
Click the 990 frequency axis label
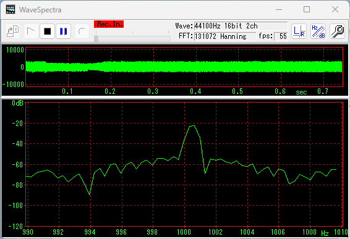click(x=28, y=232)
